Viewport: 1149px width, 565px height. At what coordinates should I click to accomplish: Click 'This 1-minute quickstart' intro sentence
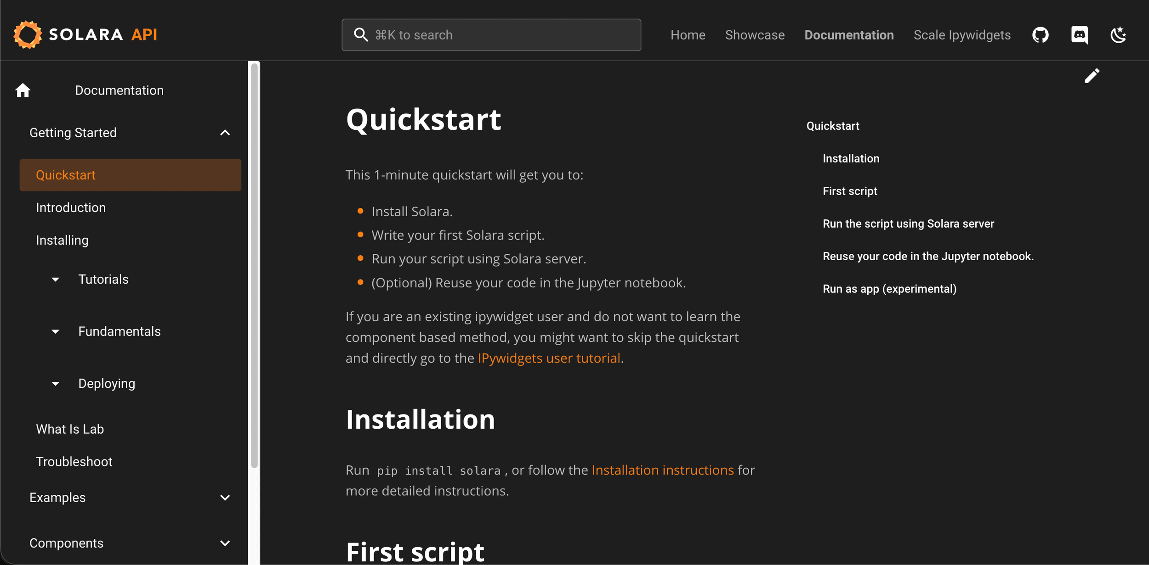coord(464,175)
